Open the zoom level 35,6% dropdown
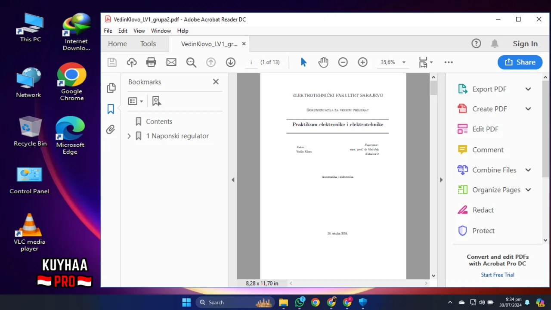 (x=404, y=62)
